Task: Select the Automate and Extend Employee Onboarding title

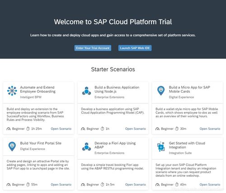Action: (38, 89)
